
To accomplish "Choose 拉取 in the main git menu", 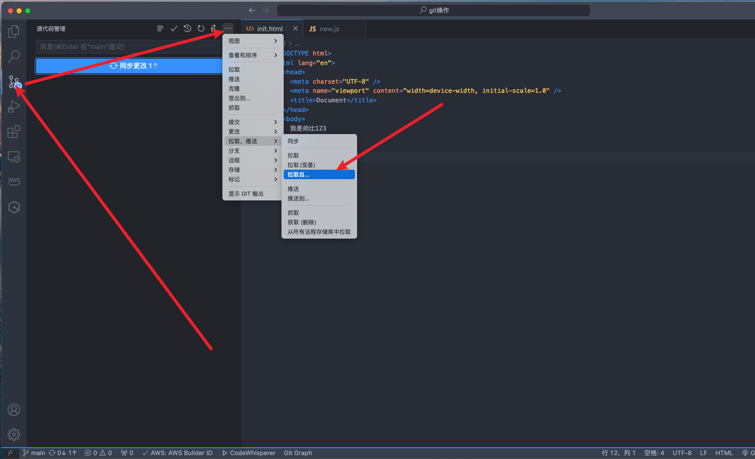I will 253,69.
